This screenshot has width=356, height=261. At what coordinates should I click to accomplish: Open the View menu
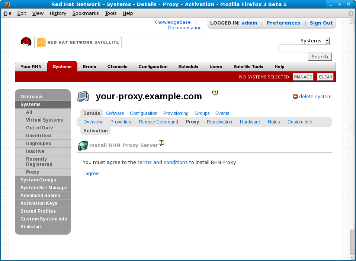[x=38, y=13]
